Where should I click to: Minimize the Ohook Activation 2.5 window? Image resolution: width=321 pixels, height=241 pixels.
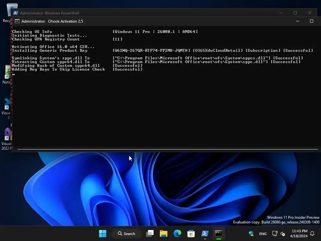297,21
